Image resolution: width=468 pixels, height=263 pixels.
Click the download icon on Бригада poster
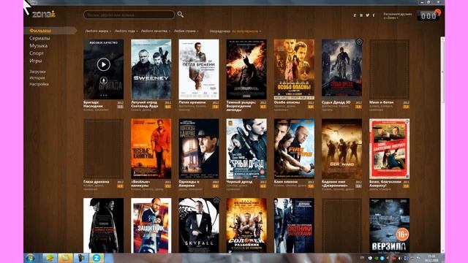click(104, 80)
